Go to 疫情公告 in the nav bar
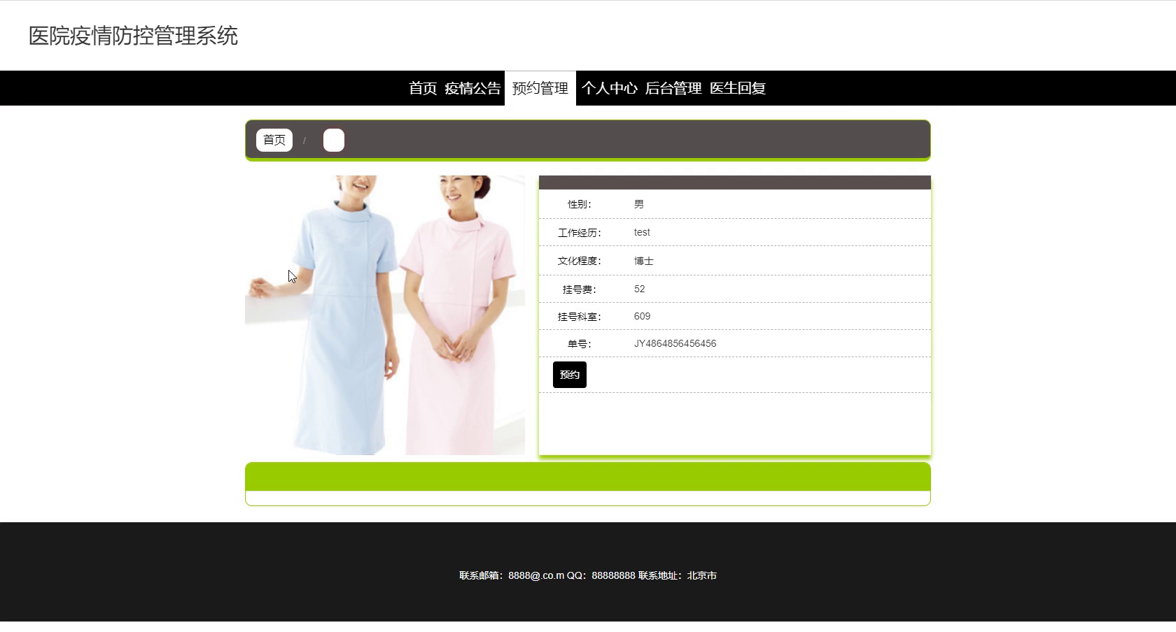This screenshot has width=1176, height=632. click(472, 88)
